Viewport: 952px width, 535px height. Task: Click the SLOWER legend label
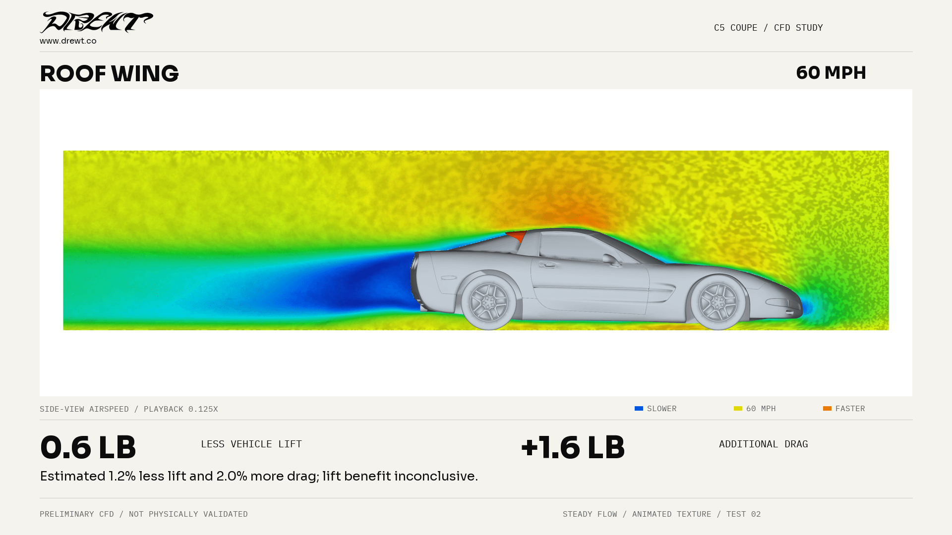point(661,409)
